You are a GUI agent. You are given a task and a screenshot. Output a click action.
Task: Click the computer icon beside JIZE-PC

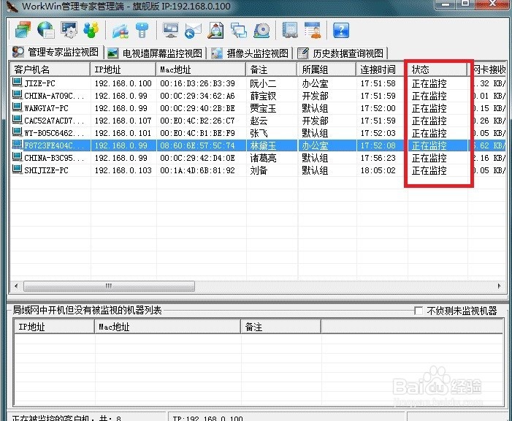[x=18, y=83]
